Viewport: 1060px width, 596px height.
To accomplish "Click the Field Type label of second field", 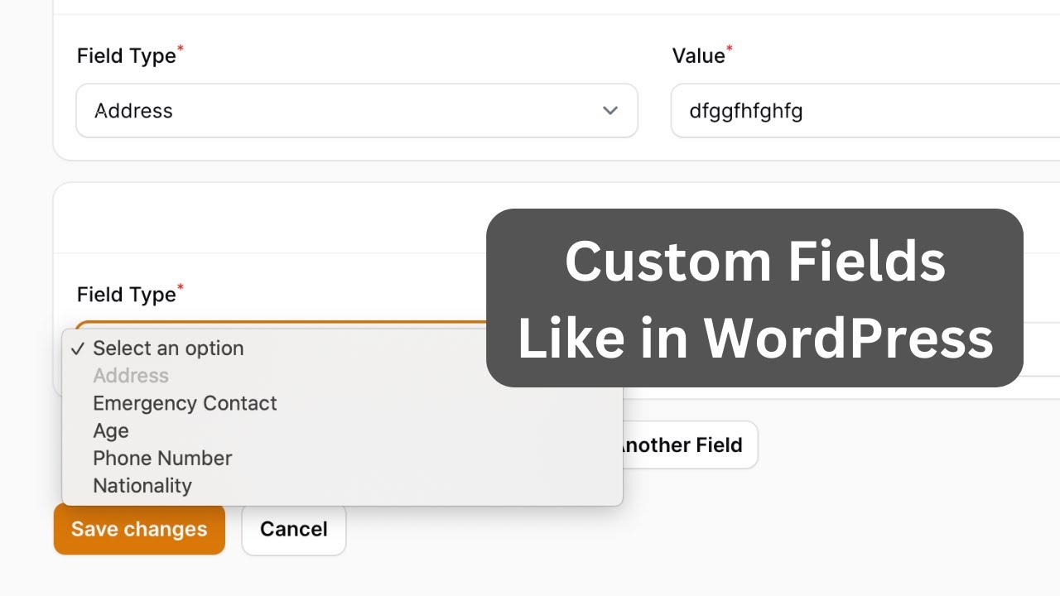I will tap(126, 295).
